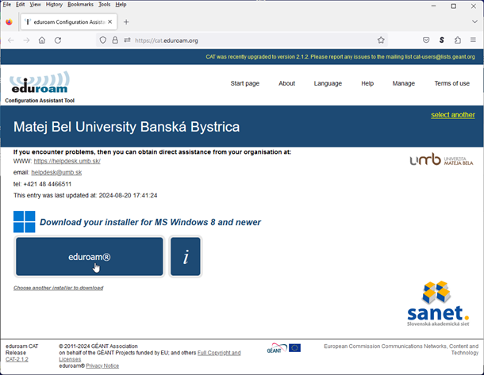Viewport: 484px width, 375px height.
Task: Open the browser Help menu
Action: click(x=121, y=4)
